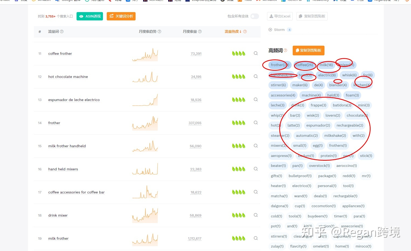Click question mark icon beside 高频词 heading
The width and height of the screenshot is (411, 251).
285,50
